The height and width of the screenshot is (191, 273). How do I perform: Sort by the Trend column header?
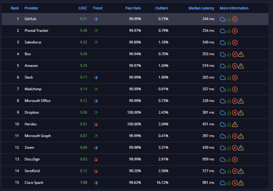click(x=97, y=8)
